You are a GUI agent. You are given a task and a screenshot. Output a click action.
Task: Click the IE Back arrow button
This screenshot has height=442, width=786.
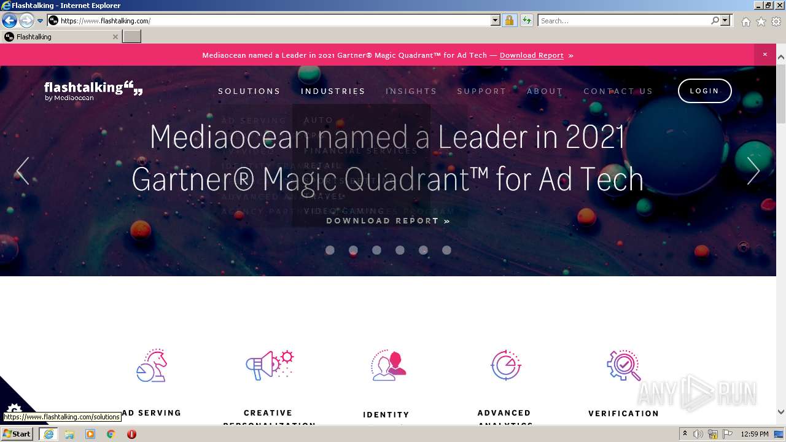9,21
